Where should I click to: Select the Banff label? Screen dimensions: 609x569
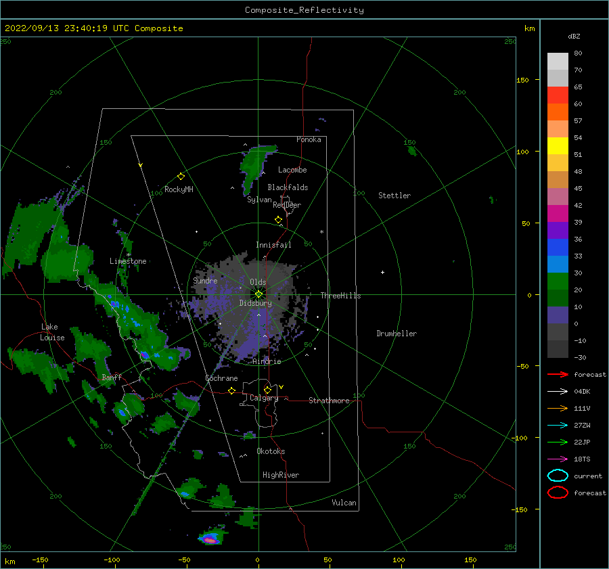(112, 378)
